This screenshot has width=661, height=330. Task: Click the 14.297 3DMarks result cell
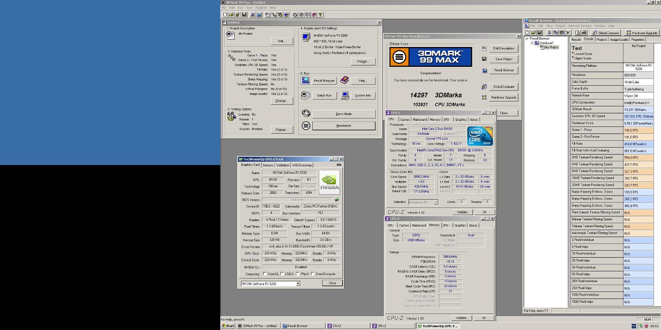[638, 109]
